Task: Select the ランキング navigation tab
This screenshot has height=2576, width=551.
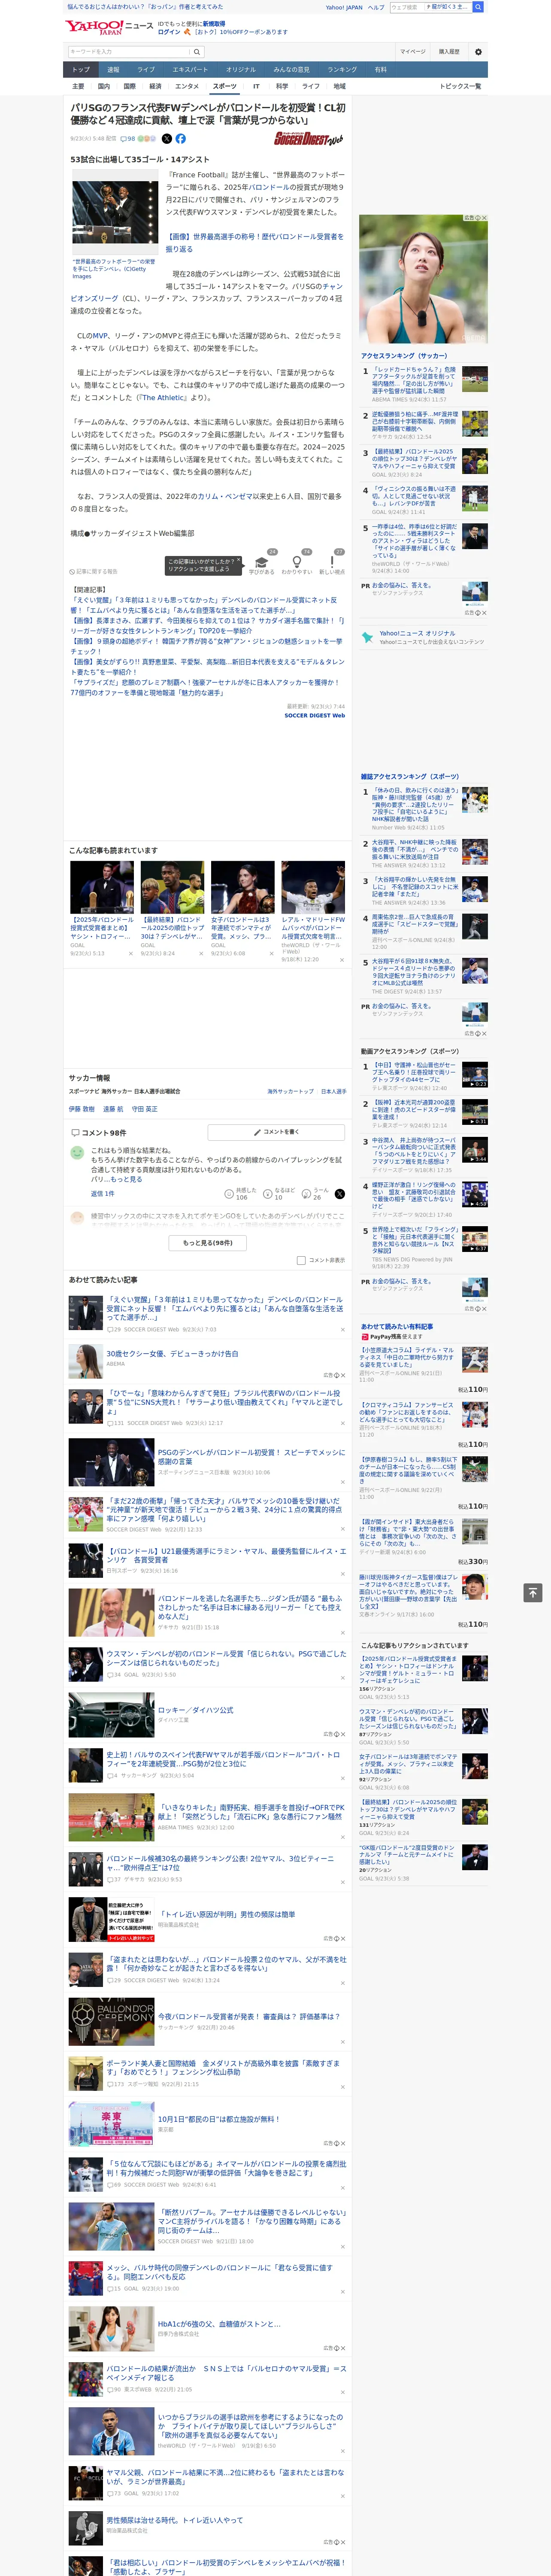Action: click(x=342, y=70)
